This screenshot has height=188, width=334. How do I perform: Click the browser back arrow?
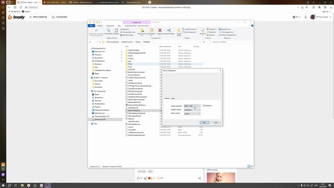pyautogui.click(x=9, y=7)
